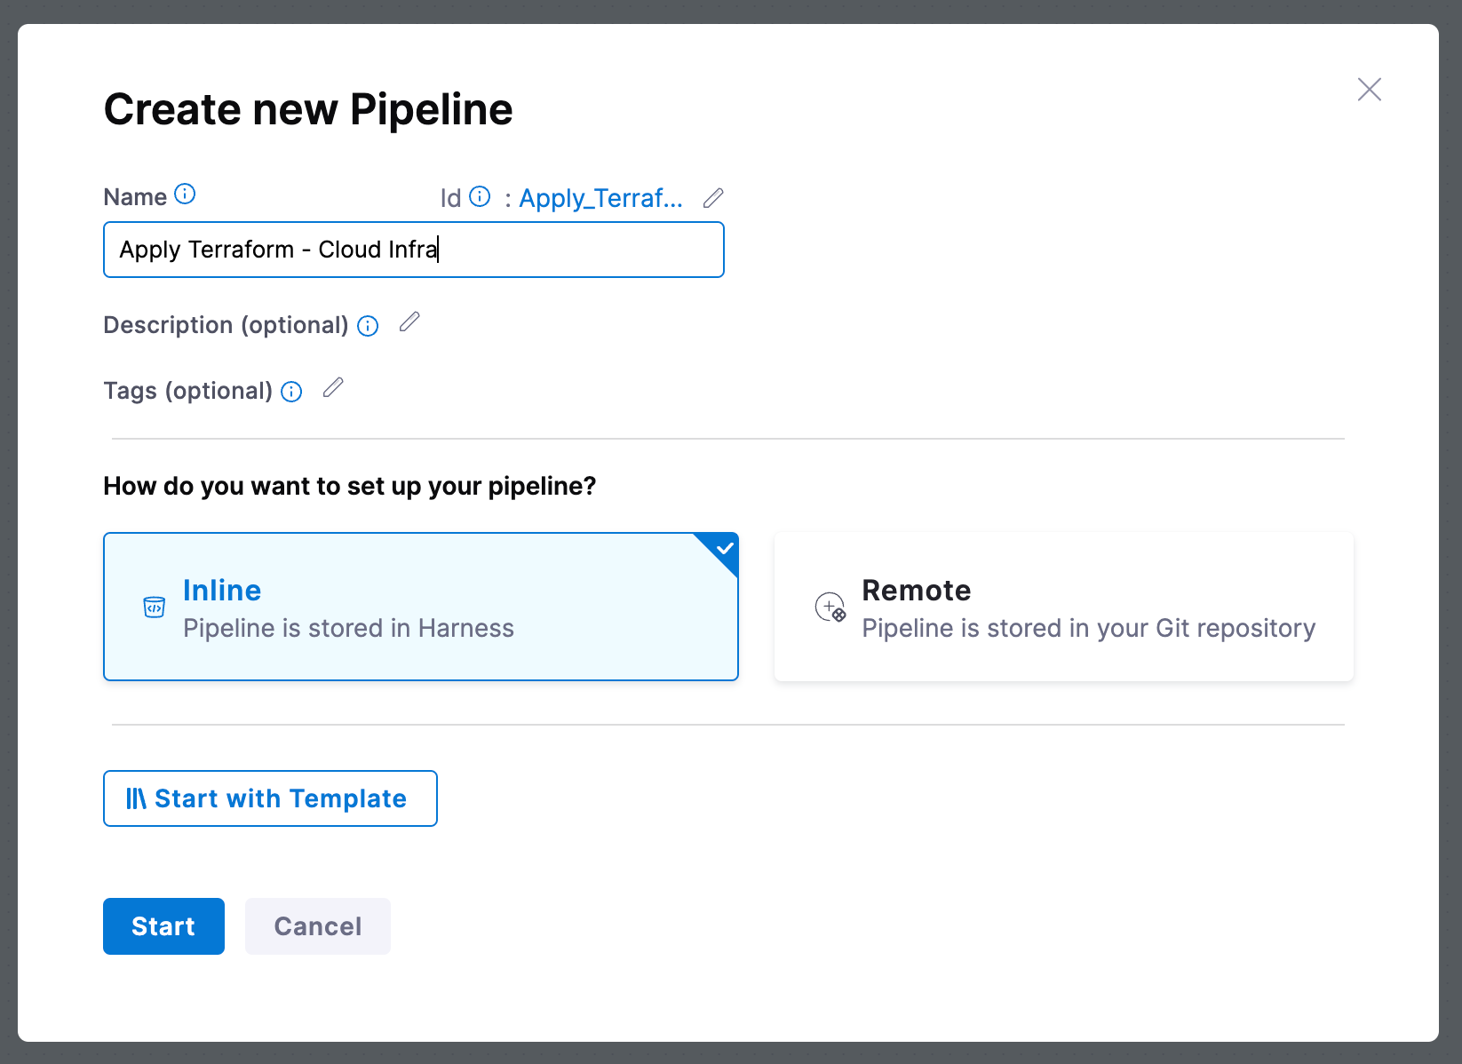The width and height of the screenshot is (1462, 1064).
Task: Cancel pipeline creation
Action: [x=317, y=926]
